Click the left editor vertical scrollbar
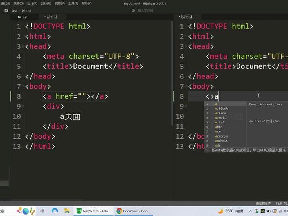Viewport: 288px width, 216px height. tap(172, 73)
